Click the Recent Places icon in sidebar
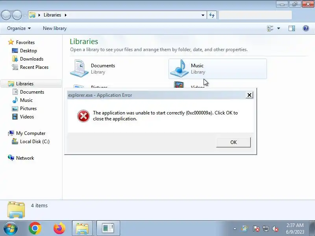The image size is (315, 236). point(15,67)
